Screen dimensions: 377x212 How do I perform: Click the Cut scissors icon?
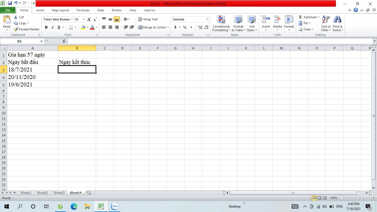click(15, 17)
